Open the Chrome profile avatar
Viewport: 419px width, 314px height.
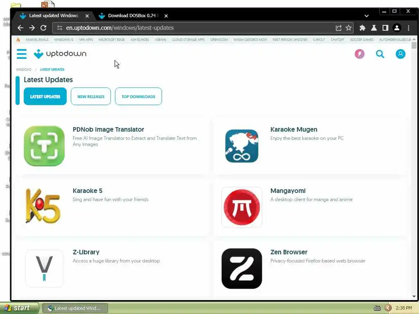397,28
